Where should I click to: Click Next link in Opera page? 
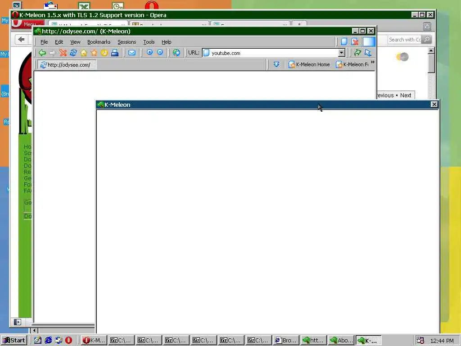coord(406,96)
